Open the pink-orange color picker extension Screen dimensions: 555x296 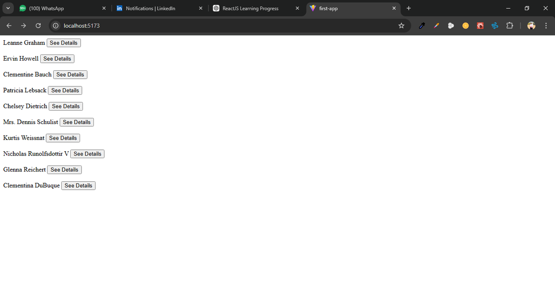(x=436, y=25)
